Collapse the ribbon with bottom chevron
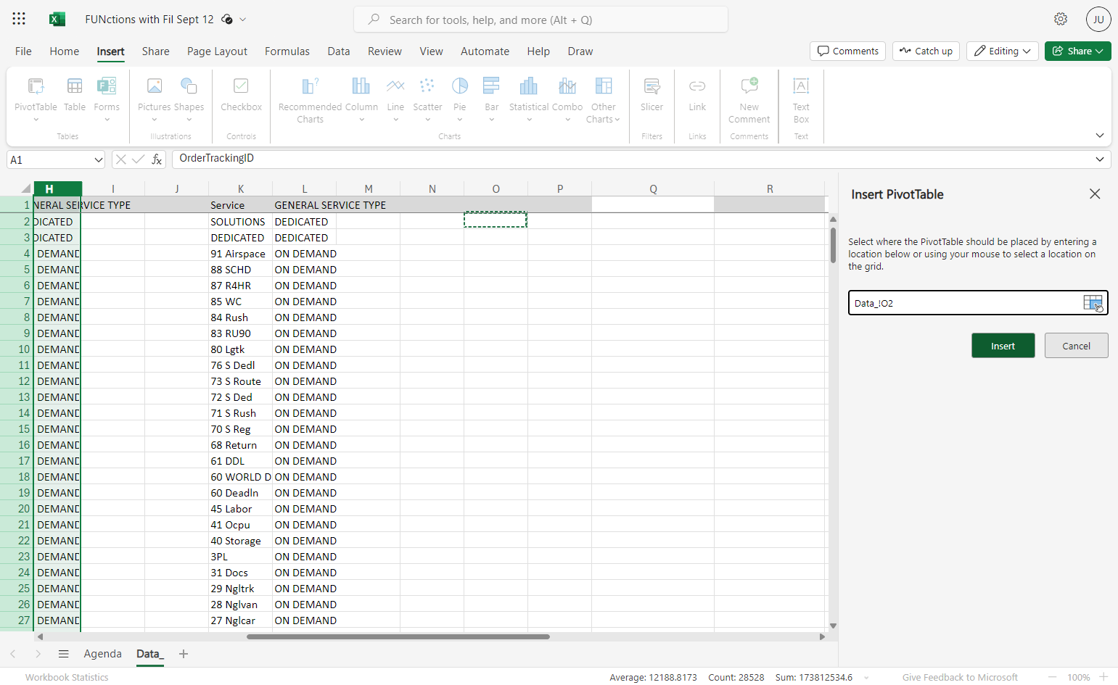The width and height of the screenshot is (1118, 685). pos(1100,136)
